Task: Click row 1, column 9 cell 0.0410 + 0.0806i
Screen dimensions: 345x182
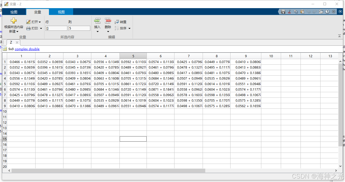Action: [246, 62]
